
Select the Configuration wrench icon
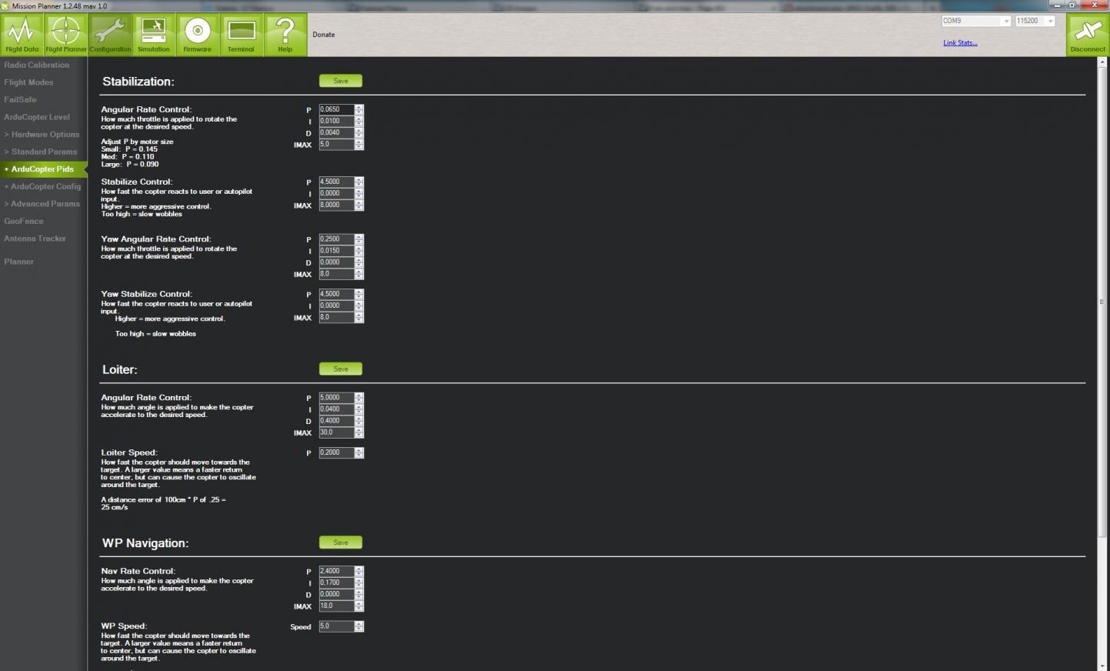pos(110,35)
